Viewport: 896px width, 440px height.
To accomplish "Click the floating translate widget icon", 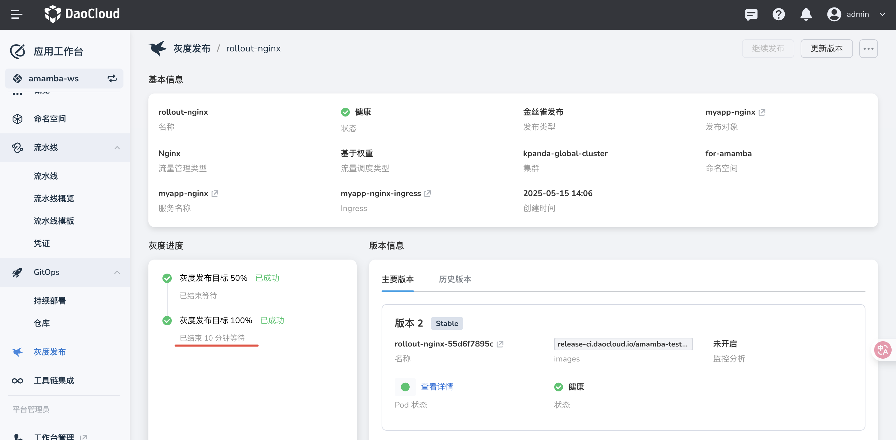I will click(882, 350).
